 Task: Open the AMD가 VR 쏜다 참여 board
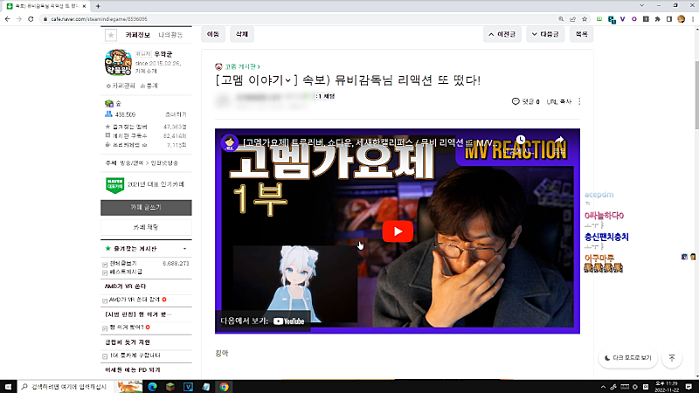click(135, 300)
